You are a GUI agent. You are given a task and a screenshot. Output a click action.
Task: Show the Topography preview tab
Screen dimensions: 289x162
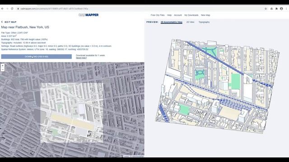point(204,22)
